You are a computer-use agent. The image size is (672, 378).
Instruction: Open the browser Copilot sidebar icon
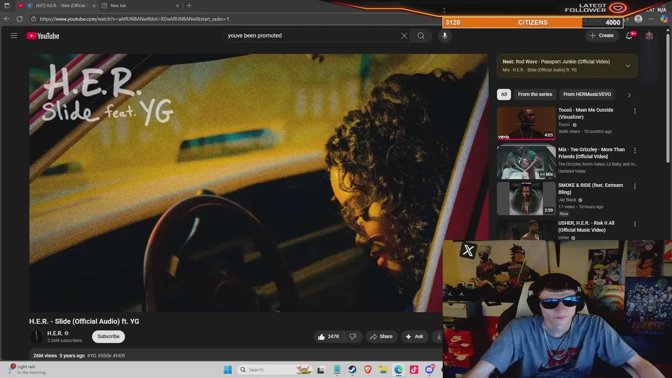point(664,19)
